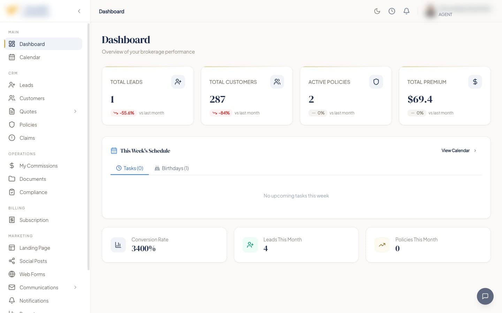
Task: Collapse the sidebar with the chevron
Action: coord(79,11)
